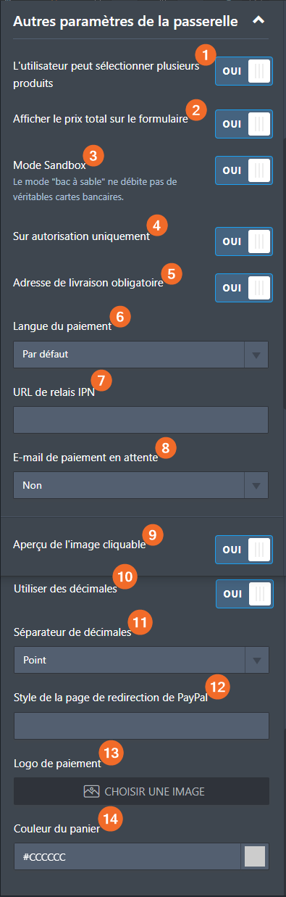This screenshot has height=897, width=286.
Task: Click CHOISIR UNE IMAGE button
Action: click(141, 791)
